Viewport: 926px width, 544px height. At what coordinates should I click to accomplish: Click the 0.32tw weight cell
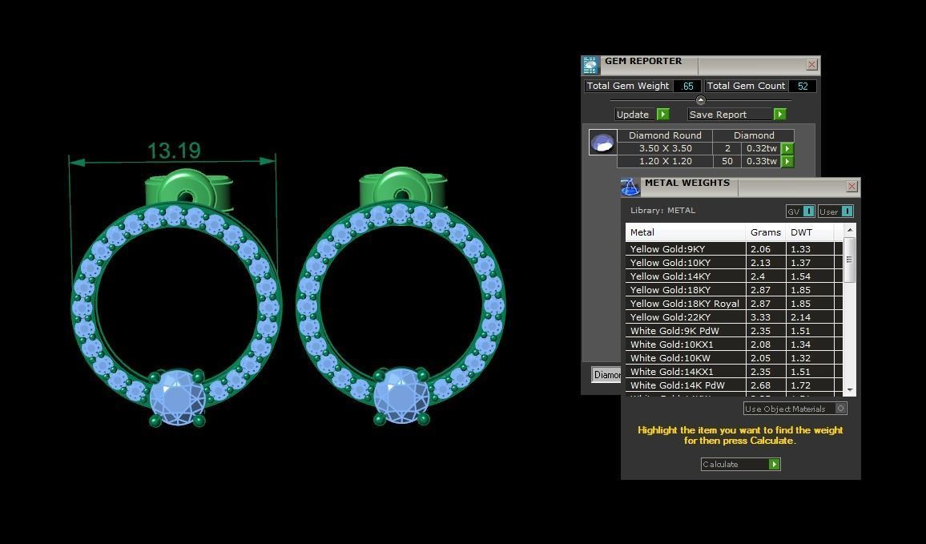tap(761, 149)
